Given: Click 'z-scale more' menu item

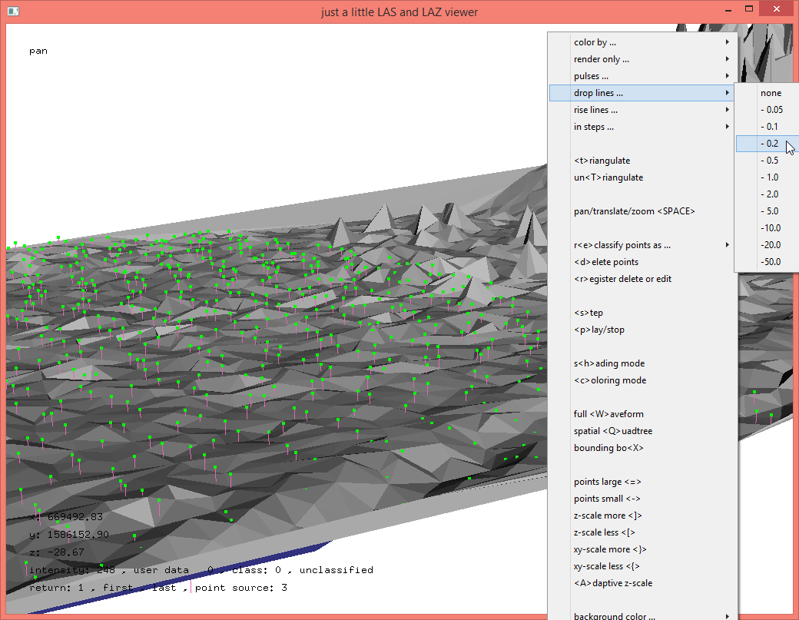Looking at the screenshot, I should pos(608,516).
